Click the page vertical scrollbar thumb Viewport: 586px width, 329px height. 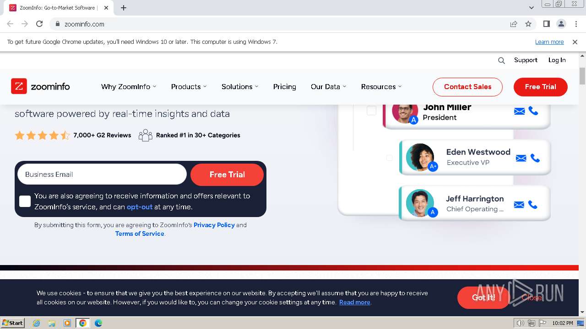point(582,76)
